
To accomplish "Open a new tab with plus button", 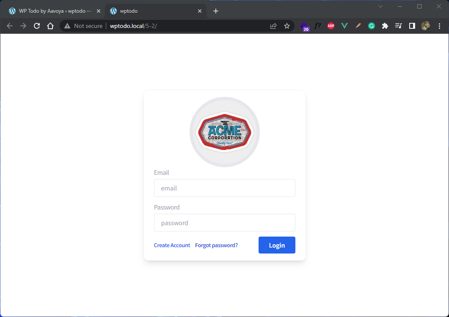I will click(x=216, y=11).
